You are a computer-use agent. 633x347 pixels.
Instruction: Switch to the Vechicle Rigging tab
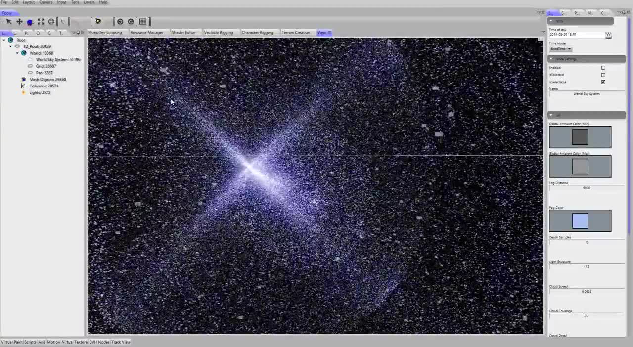(x=219, y=33)
